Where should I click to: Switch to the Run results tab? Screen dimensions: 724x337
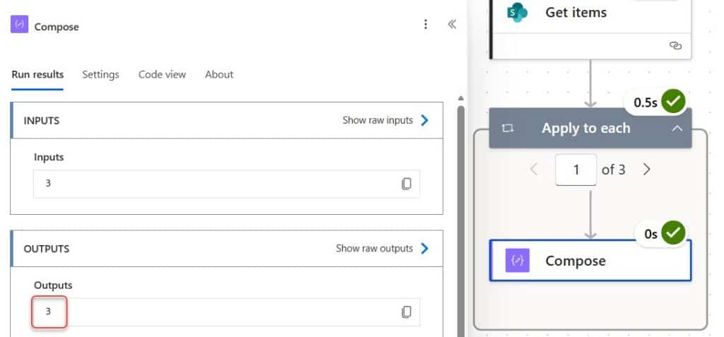pyautogui.click(x=37, y=74)
